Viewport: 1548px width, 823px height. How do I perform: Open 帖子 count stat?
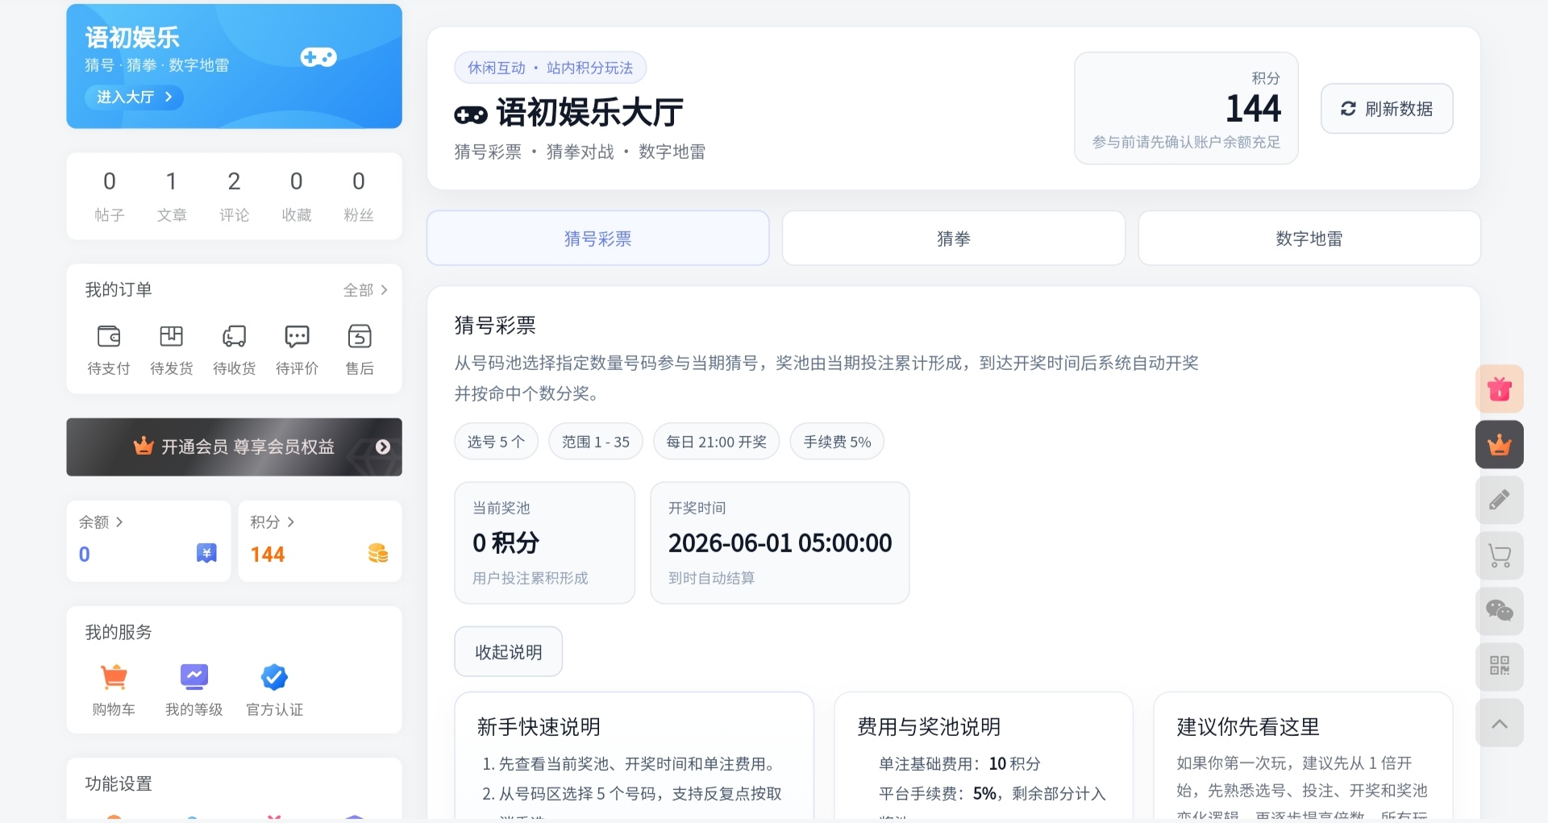point(110,196)
